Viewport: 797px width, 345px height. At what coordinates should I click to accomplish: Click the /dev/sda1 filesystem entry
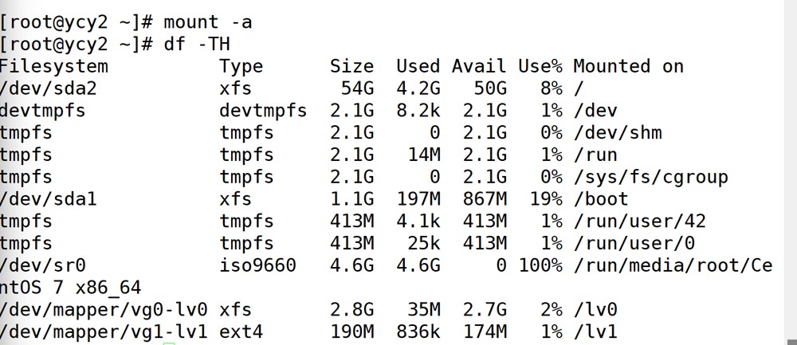[49, 199]
